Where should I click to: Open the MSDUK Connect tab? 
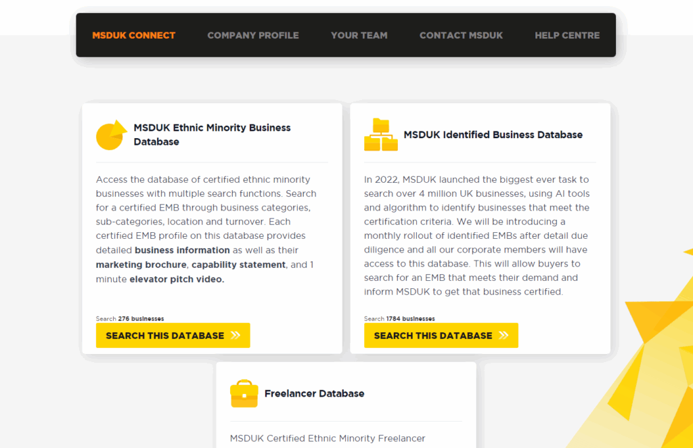[x=133, y=35]
